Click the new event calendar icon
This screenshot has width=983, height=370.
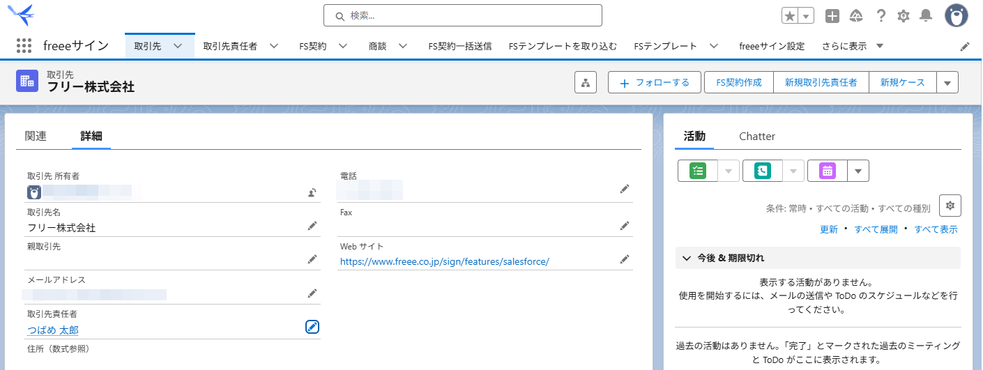tap(828, 171)
